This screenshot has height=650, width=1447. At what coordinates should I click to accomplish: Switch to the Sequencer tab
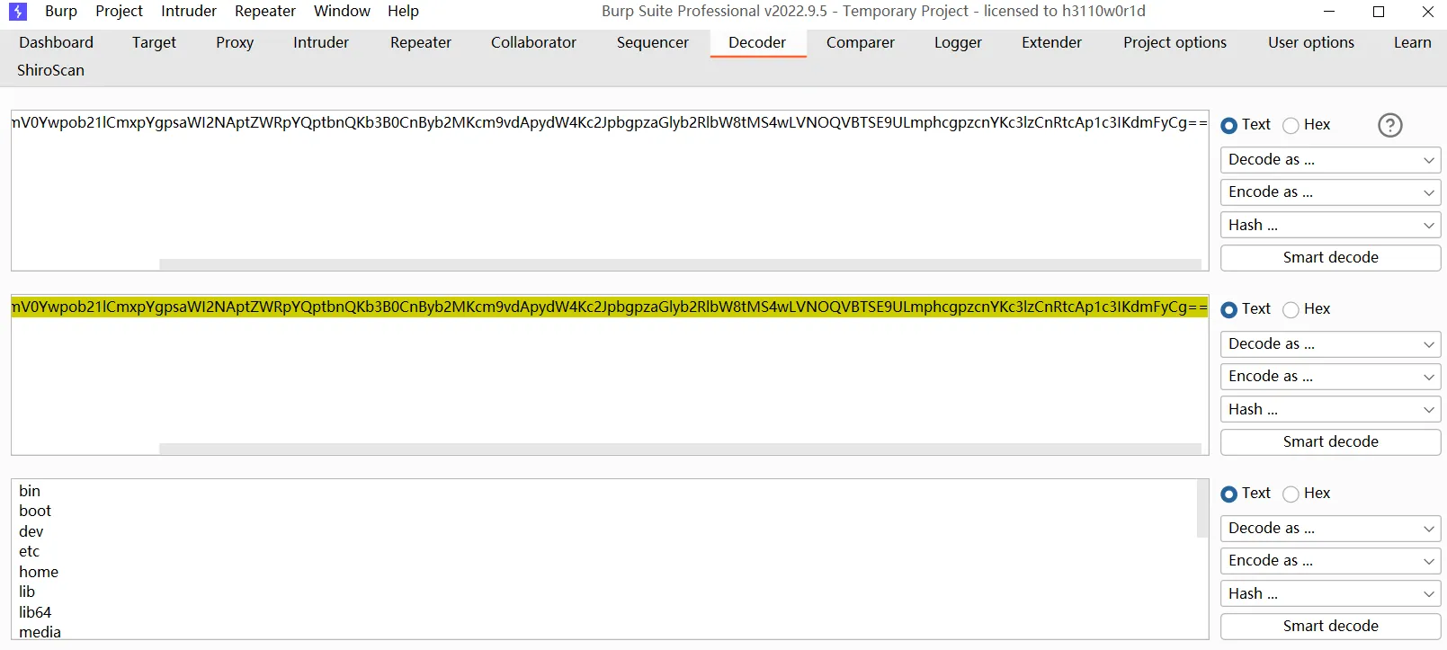click(653, 42)
